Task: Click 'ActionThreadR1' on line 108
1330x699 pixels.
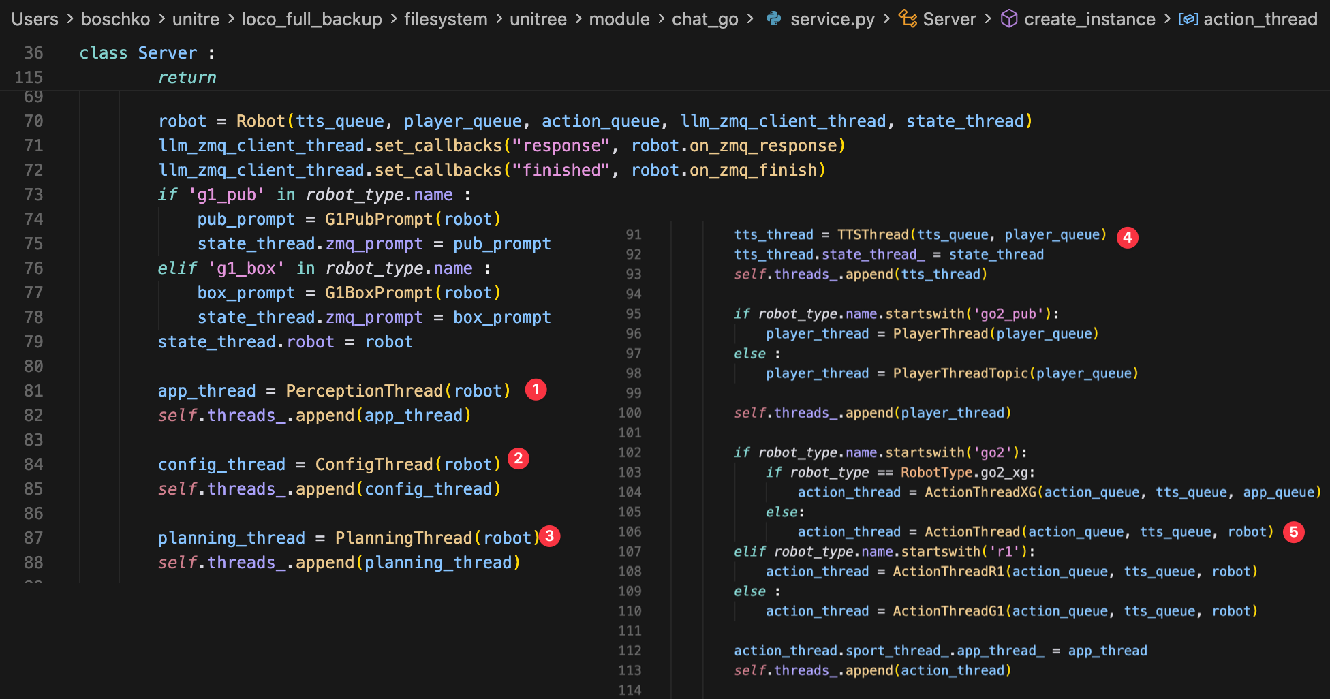Action: [x=948, y=571]
